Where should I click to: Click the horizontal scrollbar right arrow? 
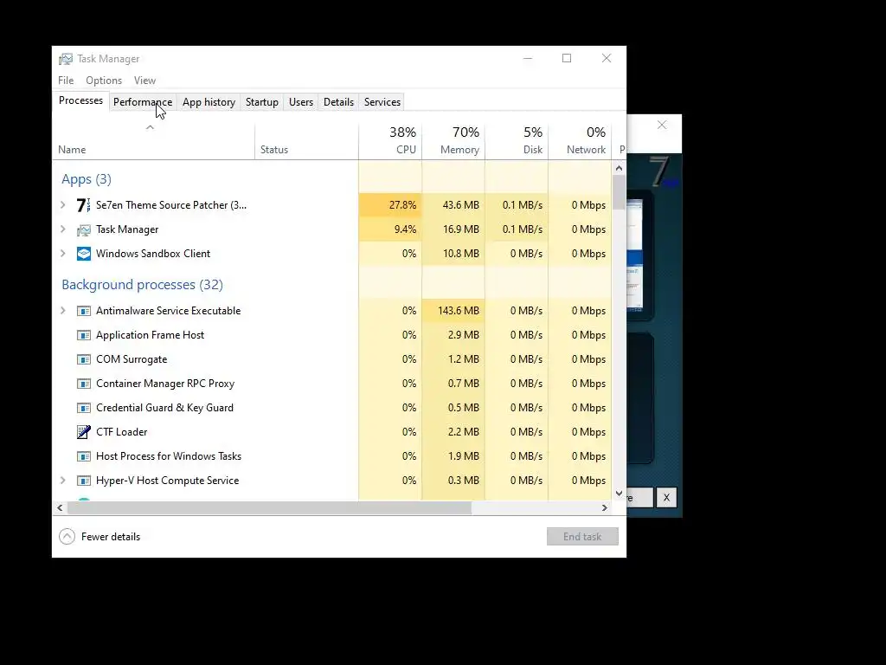coord(605,507)
